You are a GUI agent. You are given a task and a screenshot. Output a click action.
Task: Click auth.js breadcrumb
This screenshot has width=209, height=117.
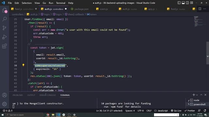32,14
